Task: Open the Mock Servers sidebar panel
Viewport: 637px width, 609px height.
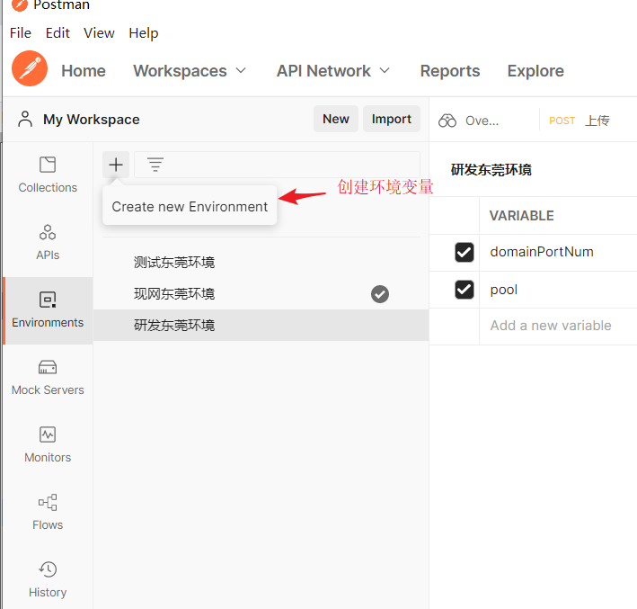Action: tap(48, 378)
